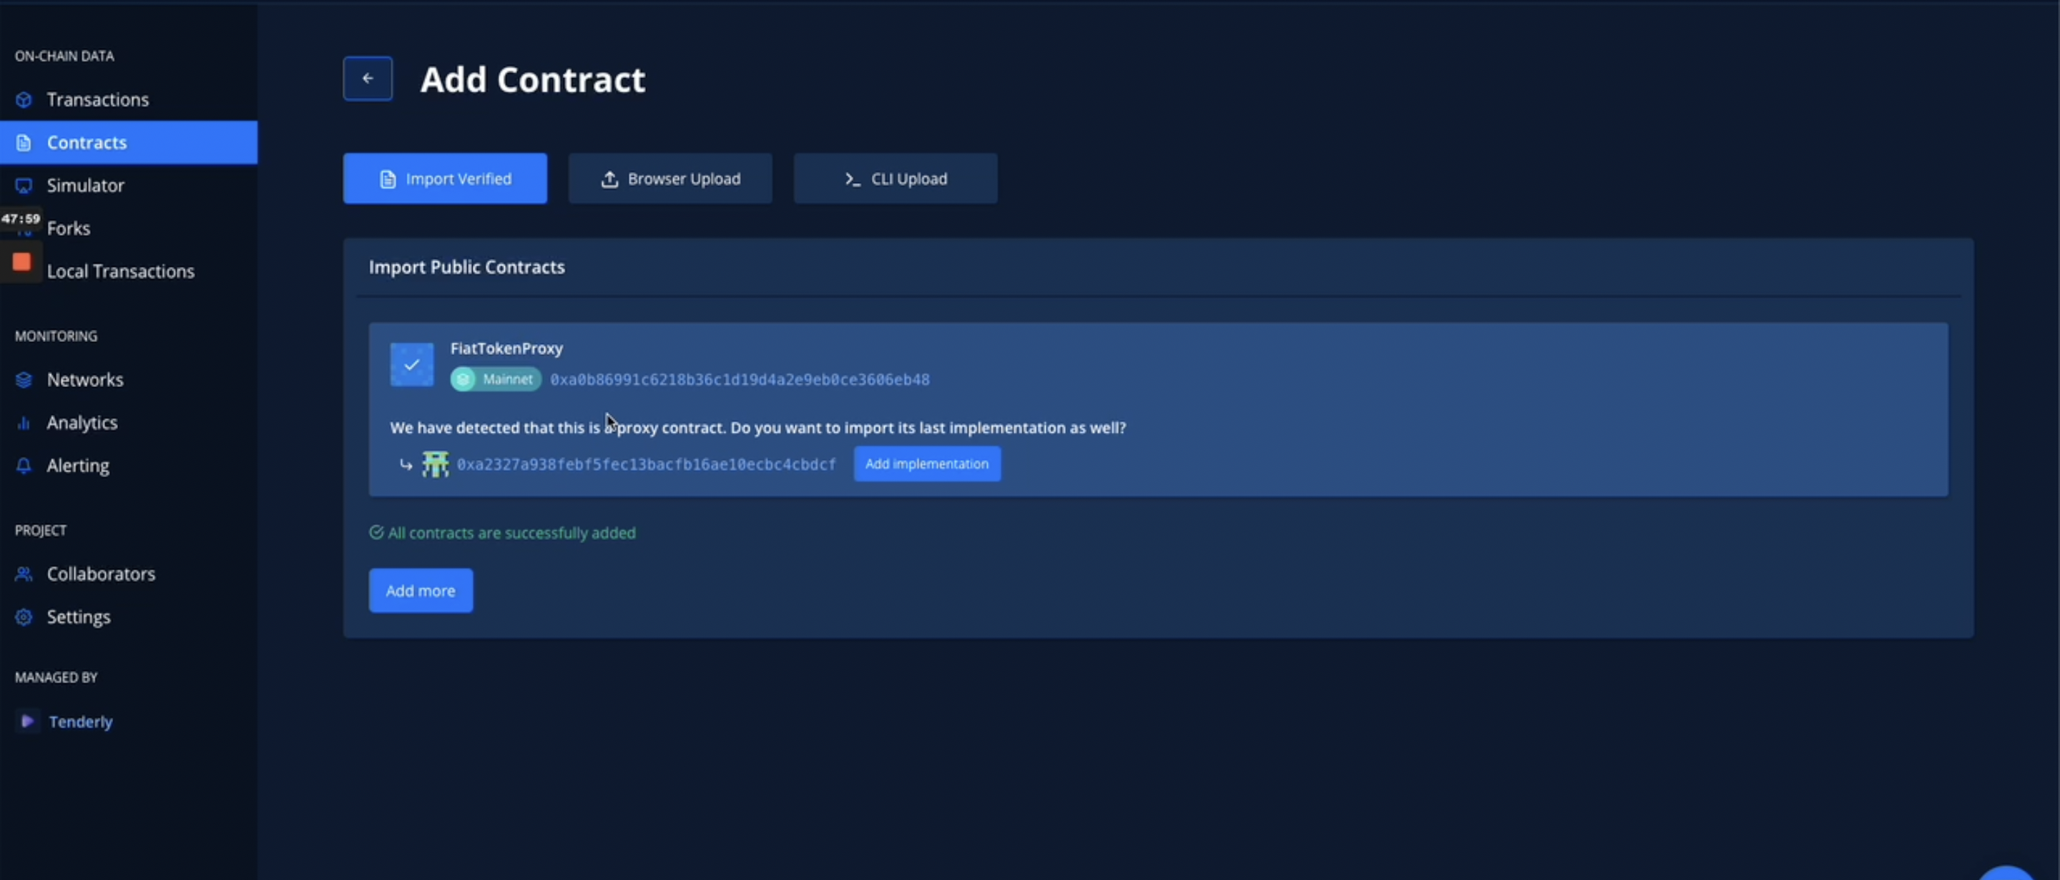
Task: Click the Tenderly managed-by link
Action: click(81, 722)
